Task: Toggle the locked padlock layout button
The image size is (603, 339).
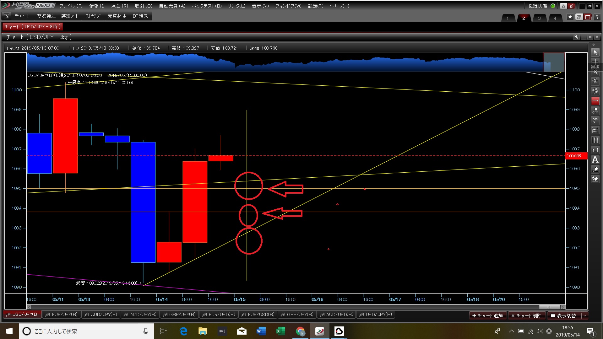Action: [563, 6]
